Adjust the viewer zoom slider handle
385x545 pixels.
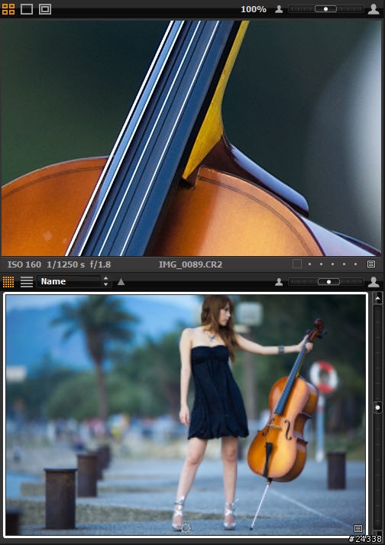[x=325, y=9]
